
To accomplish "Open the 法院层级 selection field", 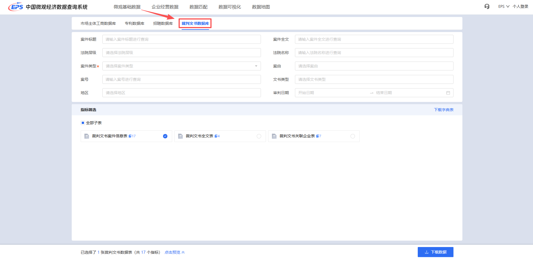I will pyautogui.click(x=181, y=52).
